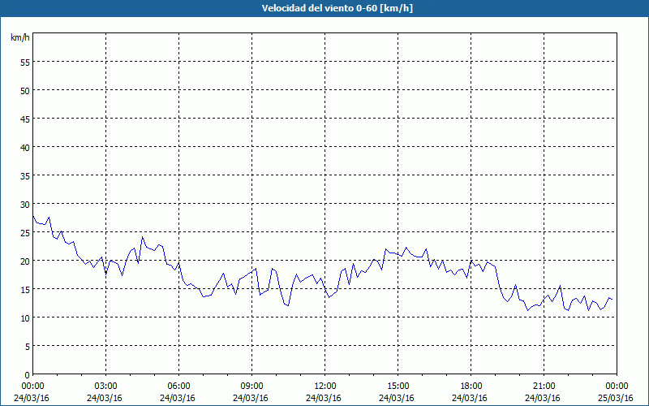The width and height of the screenshot is (649, 406).
Task: Click the 25/03/16 date label
Action: (616, 398)
